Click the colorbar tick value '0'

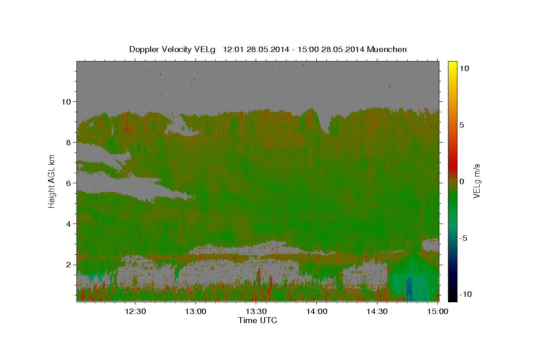(x=462, y=181)
